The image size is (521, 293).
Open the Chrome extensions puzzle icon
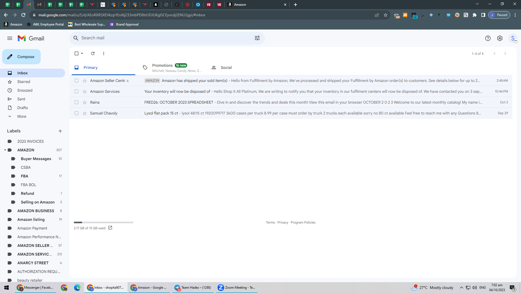point(475,15)
